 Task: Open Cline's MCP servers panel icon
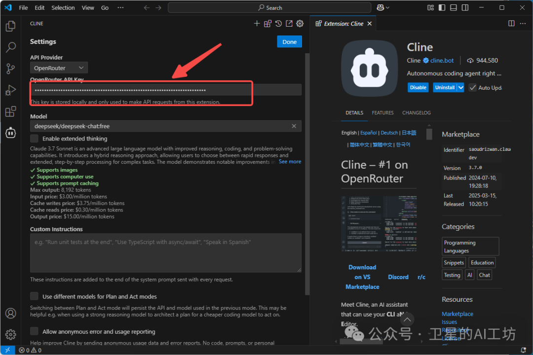click(x=267, y=23)
